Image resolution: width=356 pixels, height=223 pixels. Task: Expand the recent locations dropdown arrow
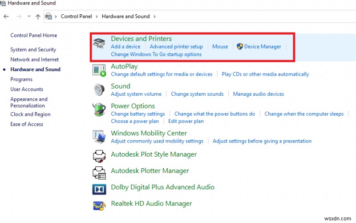[29, 16]
